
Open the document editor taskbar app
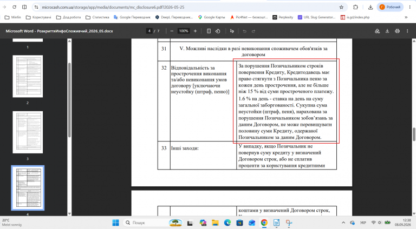pyautogui.click(x=276, y=223)
